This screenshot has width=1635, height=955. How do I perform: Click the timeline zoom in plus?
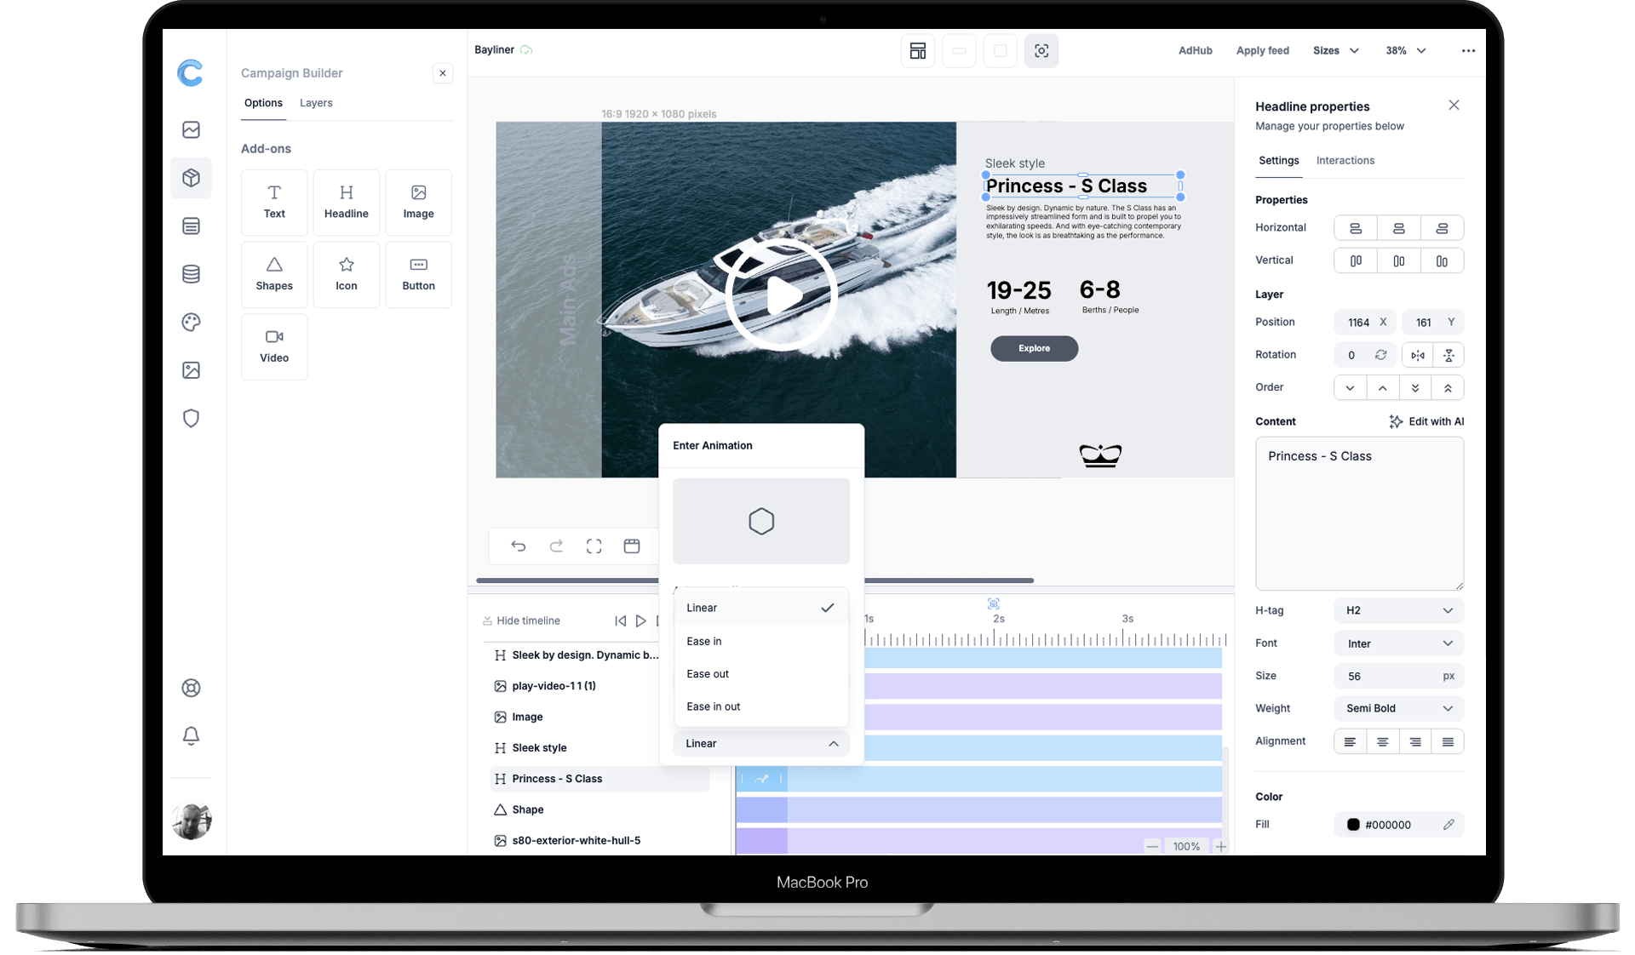pos(1220,847)
